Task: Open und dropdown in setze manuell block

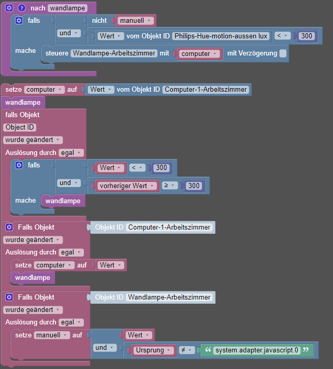Action: (105, 348)
